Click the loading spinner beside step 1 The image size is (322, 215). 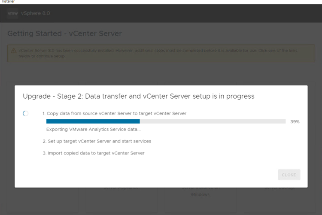point(26,113)
